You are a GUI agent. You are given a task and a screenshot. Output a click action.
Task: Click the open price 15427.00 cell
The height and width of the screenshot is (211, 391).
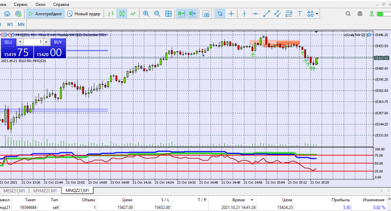pyautogui.click(x=125, y=207)
